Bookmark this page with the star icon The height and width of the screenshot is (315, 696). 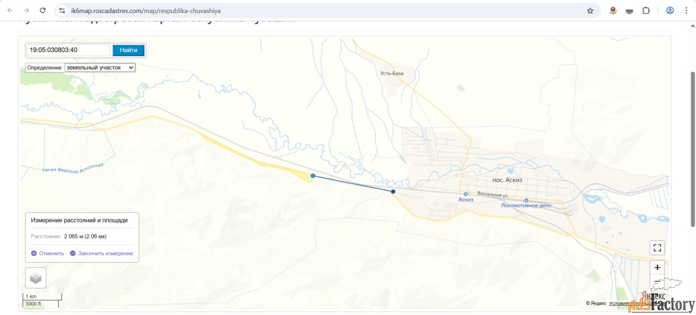click(590, 10)
